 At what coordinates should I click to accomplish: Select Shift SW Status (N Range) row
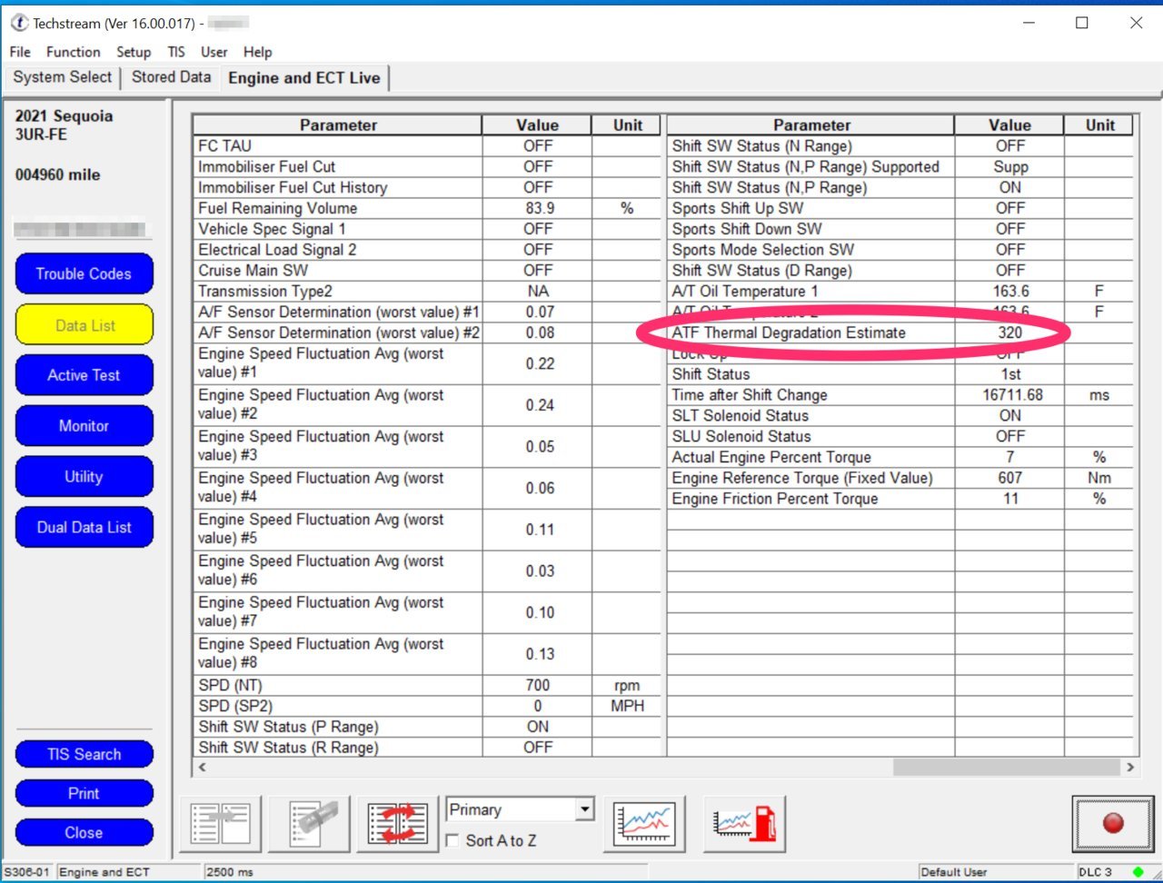pyautogui.click(x=900, y=146)
